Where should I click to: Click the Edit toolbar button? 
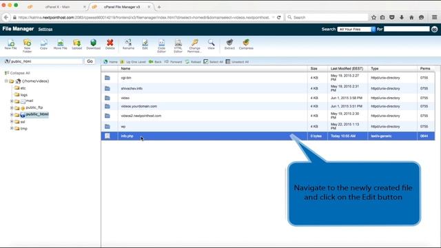point(145,44)
